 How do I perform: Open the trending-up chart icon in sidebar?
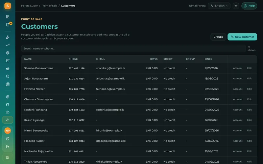click(x=8, y=45)
